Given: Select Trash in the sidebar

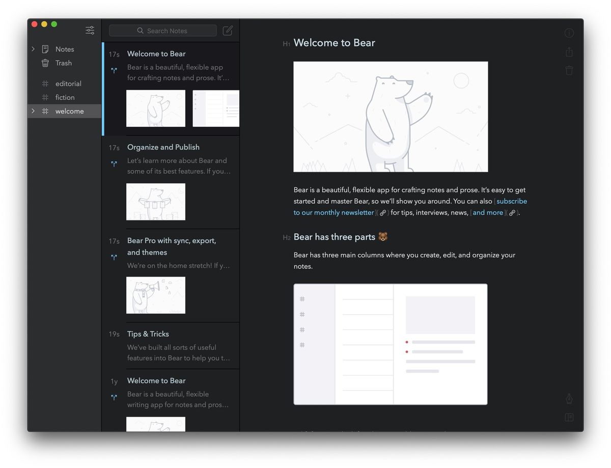Looking at the screenshot, I should click(x=64, y=63).
